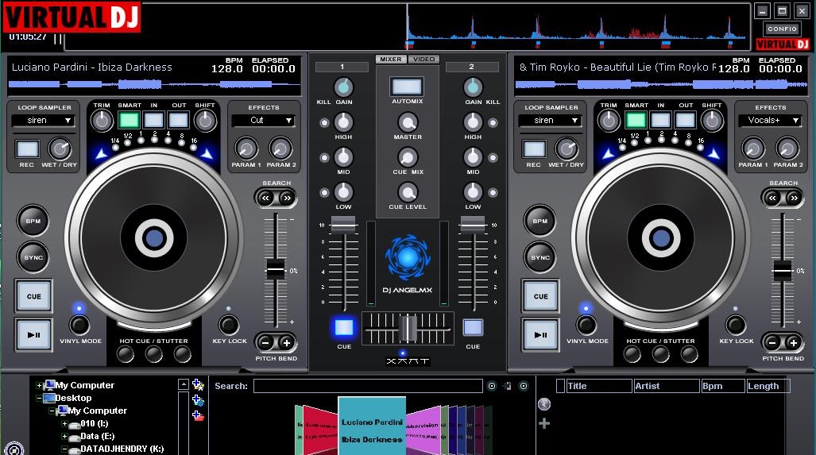Open the right deck loop sampler siren dropdown
Image resolution: width=816 pixels, height=455 pixels.
[x=551, y=120]
